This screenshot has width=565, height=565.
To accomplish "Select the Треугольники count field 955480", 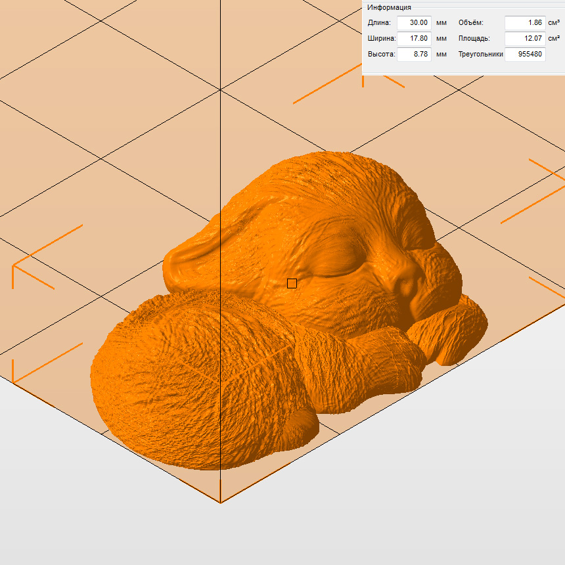I will pyautogui.click(x=525, y=54).
